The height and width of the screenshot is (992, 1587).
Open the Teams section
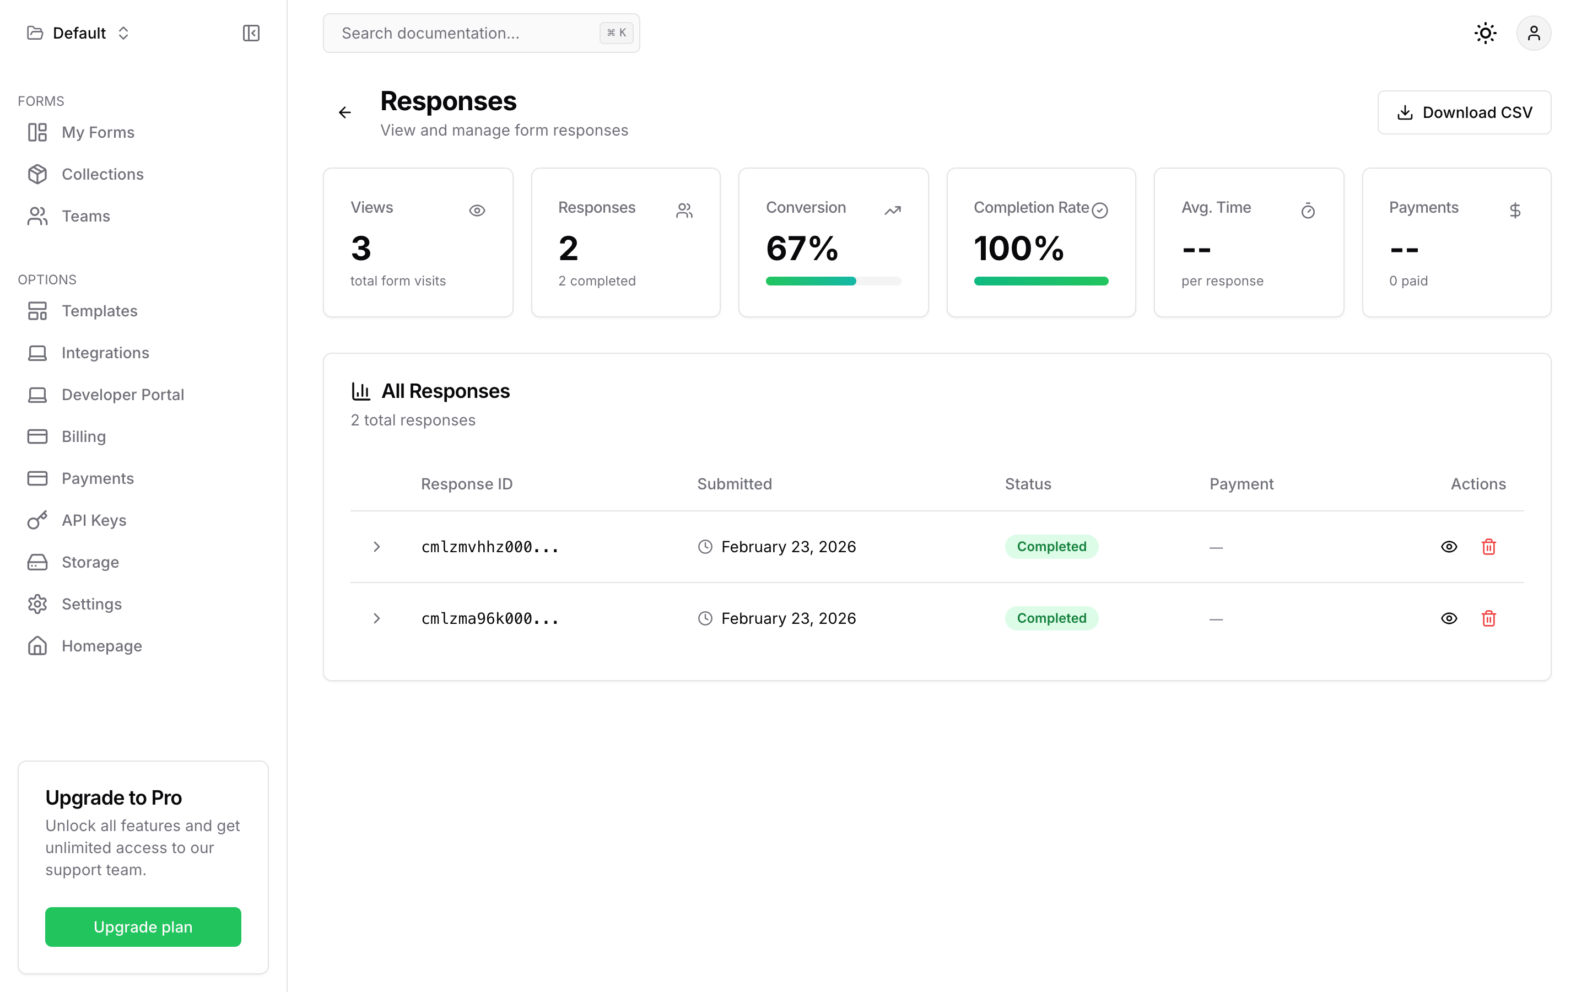(85, 216)
